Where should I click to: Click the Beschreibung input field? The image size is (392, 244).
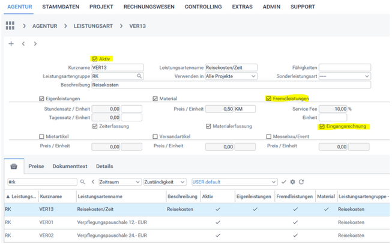pyautogui.click(x=227, y=85)
